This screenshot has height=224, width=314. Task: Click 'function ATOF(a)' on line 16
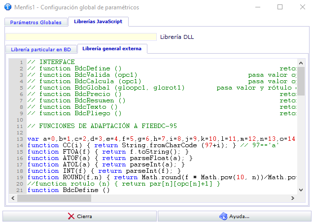59,158
